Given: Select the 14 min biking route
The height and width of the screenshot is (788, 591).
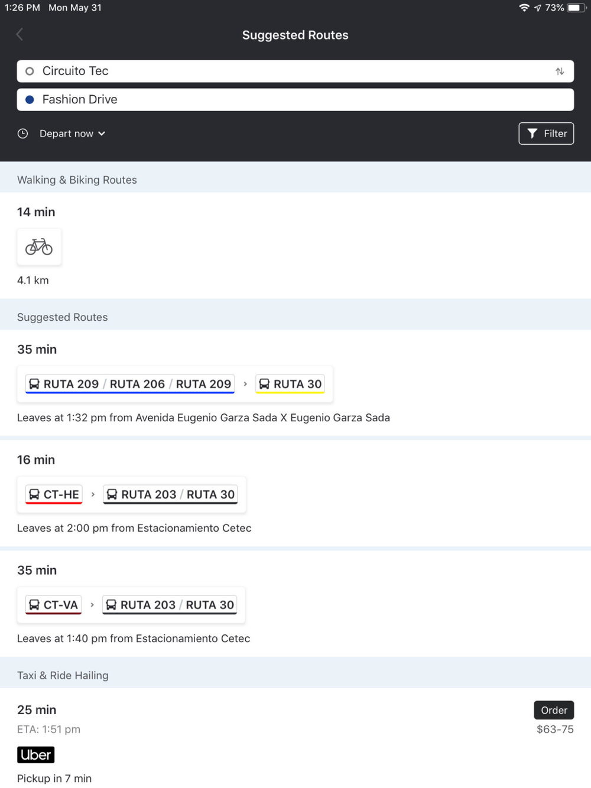Looking at the screenshot, I should [x=295, y=245].
